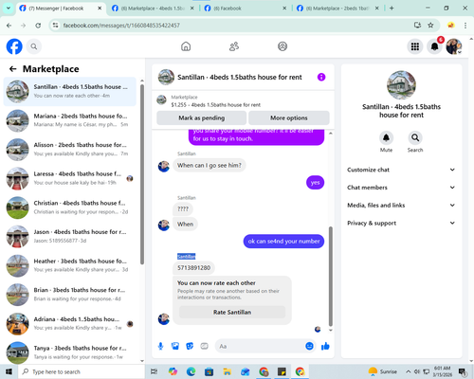The width and height of the screenshot is (474, 379).
Task: Click the Windows taskbar search box
Action: pos(82,371)
